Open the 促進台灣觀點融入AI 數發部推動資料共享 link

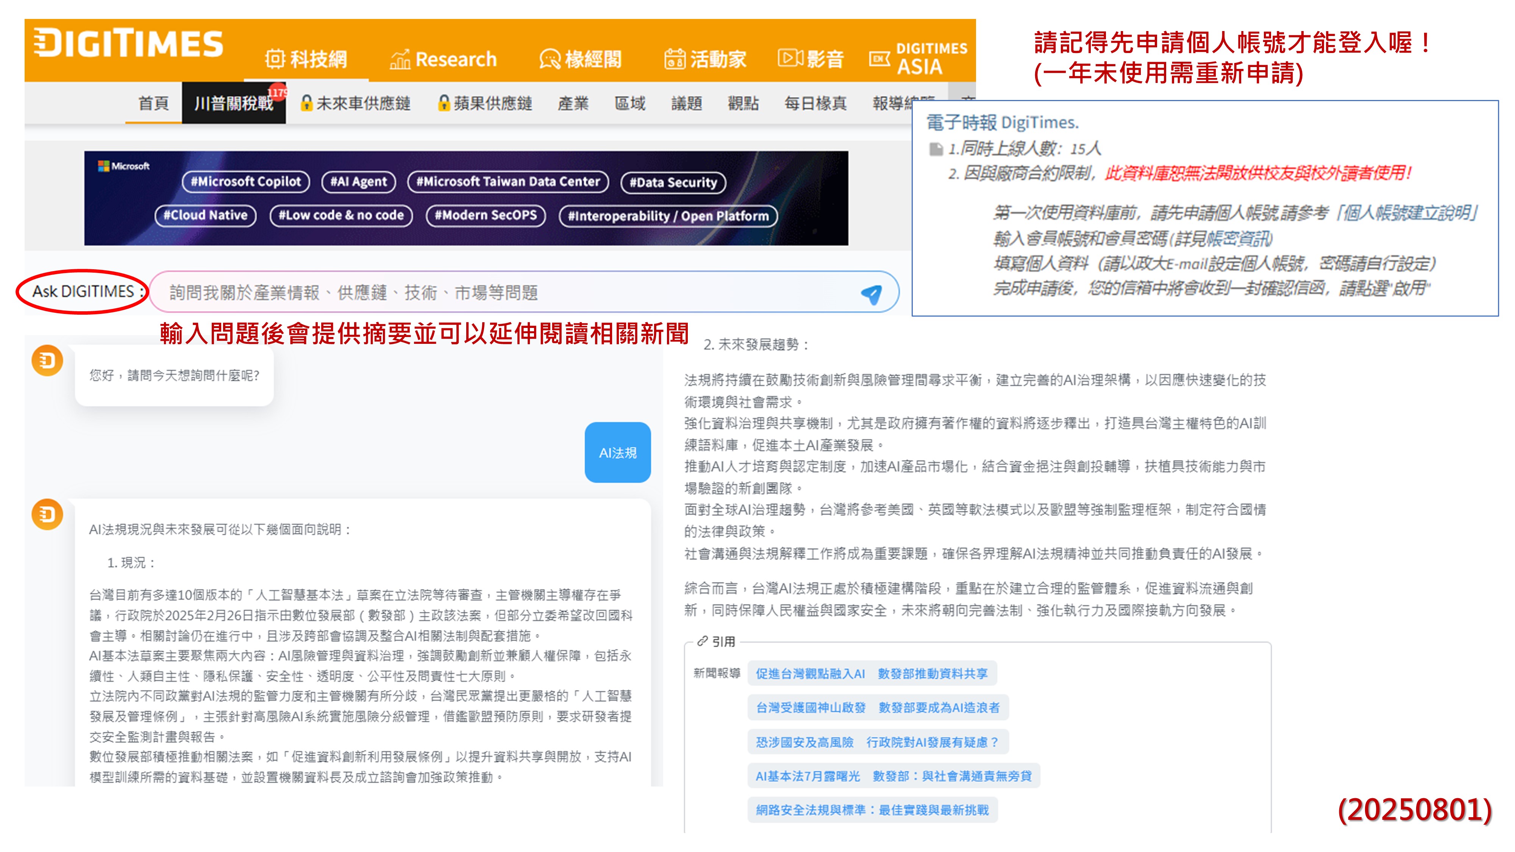click(872, 674)
